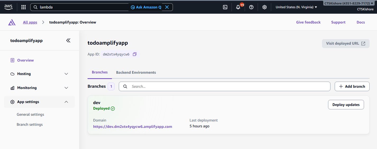The image size is (377, 149).
Task: Copy the App ID with the copy icon
Action: coord(135,54)
